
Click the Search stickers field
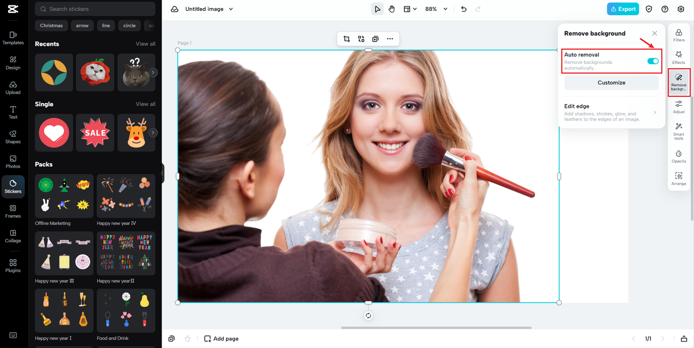click(x=95, y=9)
